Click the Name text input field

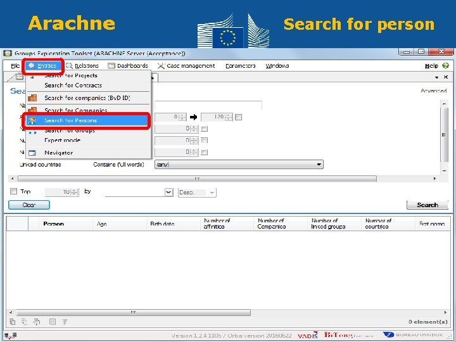[x=208, y=105]
